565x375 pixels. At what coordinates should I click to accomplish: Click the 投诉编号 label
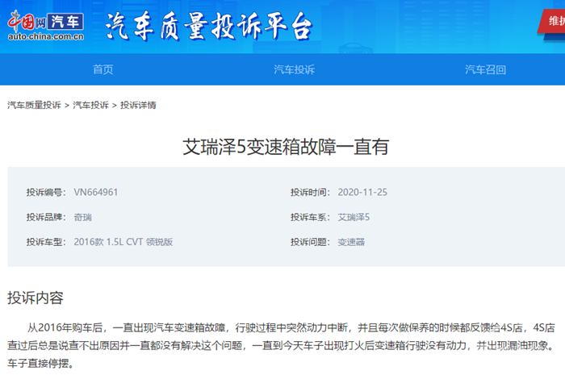pyautogui.click(x=46, y=192)
